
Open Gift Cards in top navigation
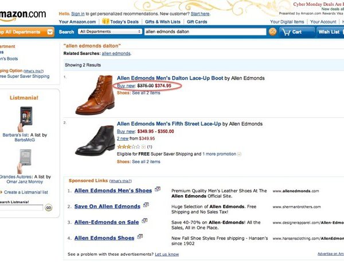click(x=197, y=22)
